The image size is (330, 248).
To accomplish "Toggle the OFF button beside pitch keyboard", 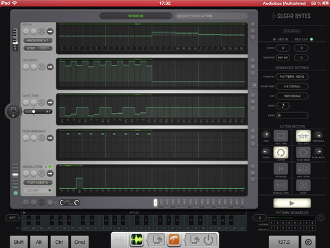I will (12, 218).
